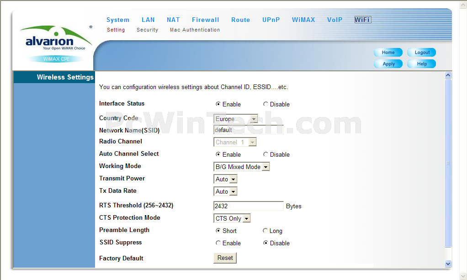Click Reset for Factory Default
The height and width of the screenshot is (280, 467).
click(225, 258)
